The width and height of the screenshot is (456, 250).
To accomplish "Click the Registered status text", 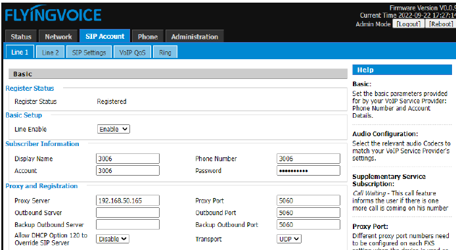I will click(112, 101).
